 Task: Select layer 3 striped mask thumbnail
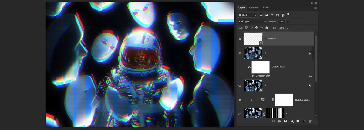(x=275, y=113)
